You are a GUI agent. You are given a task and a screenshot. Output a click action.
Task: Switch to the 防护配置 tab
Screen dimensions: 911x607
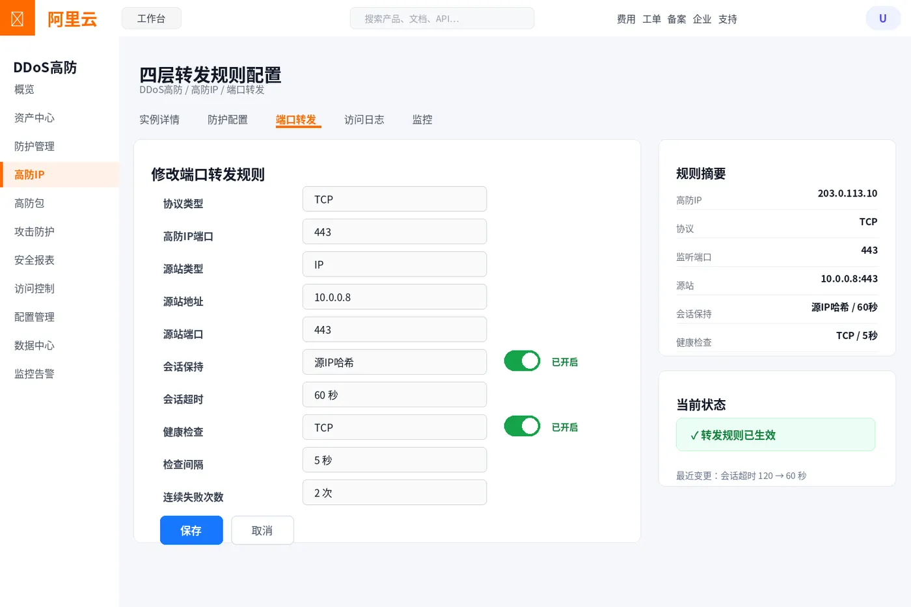228,120
